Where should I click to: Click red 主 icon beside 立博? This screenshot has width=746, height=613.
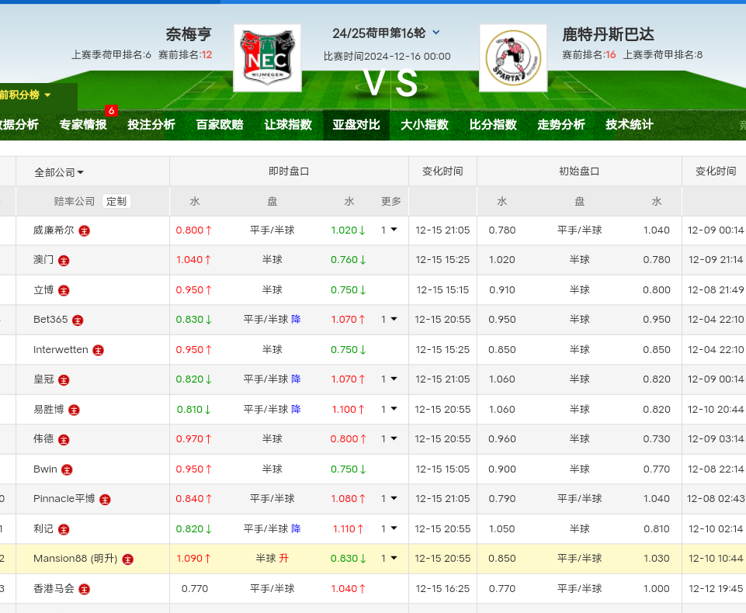pyautogui.click(x=64, y=290)
